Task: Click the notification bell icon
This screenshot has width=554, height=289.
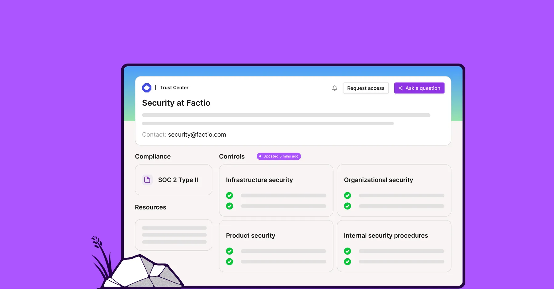Action: tap(335, 88)
